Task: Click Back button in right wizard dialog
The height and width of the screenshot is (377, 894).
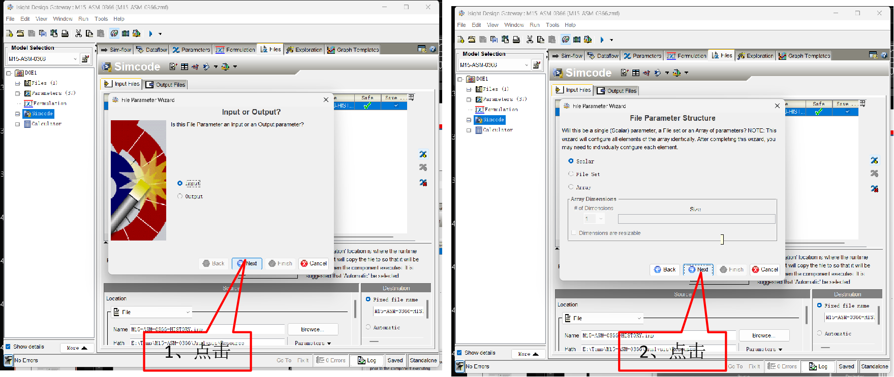Action: click(665, 269)
